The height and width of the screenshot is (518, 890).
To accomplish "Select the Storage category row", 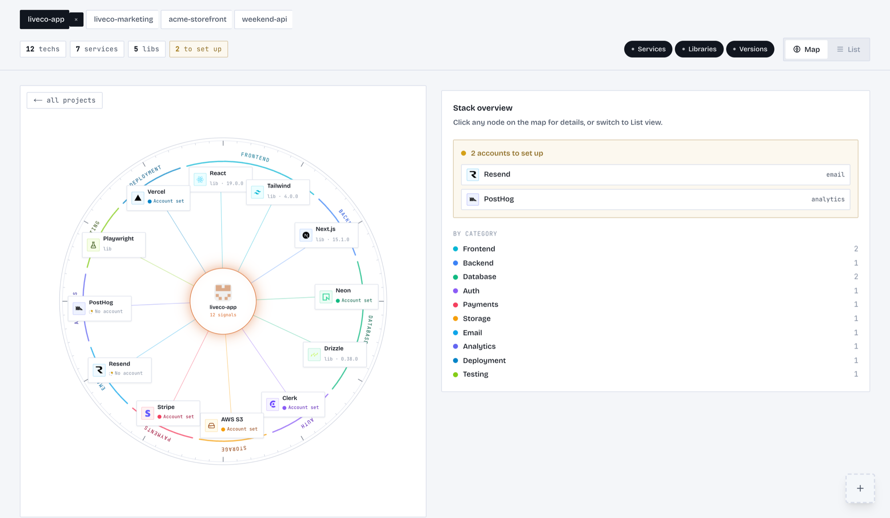I will point(655,318).
